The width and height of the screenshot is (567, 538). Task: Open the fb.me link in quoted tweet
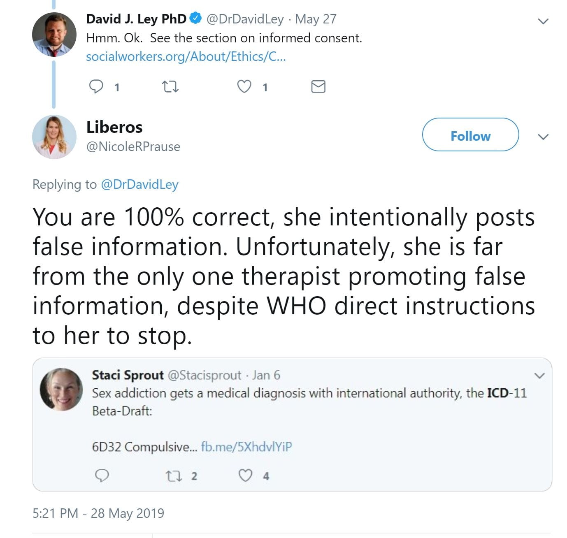pos(246,446)
